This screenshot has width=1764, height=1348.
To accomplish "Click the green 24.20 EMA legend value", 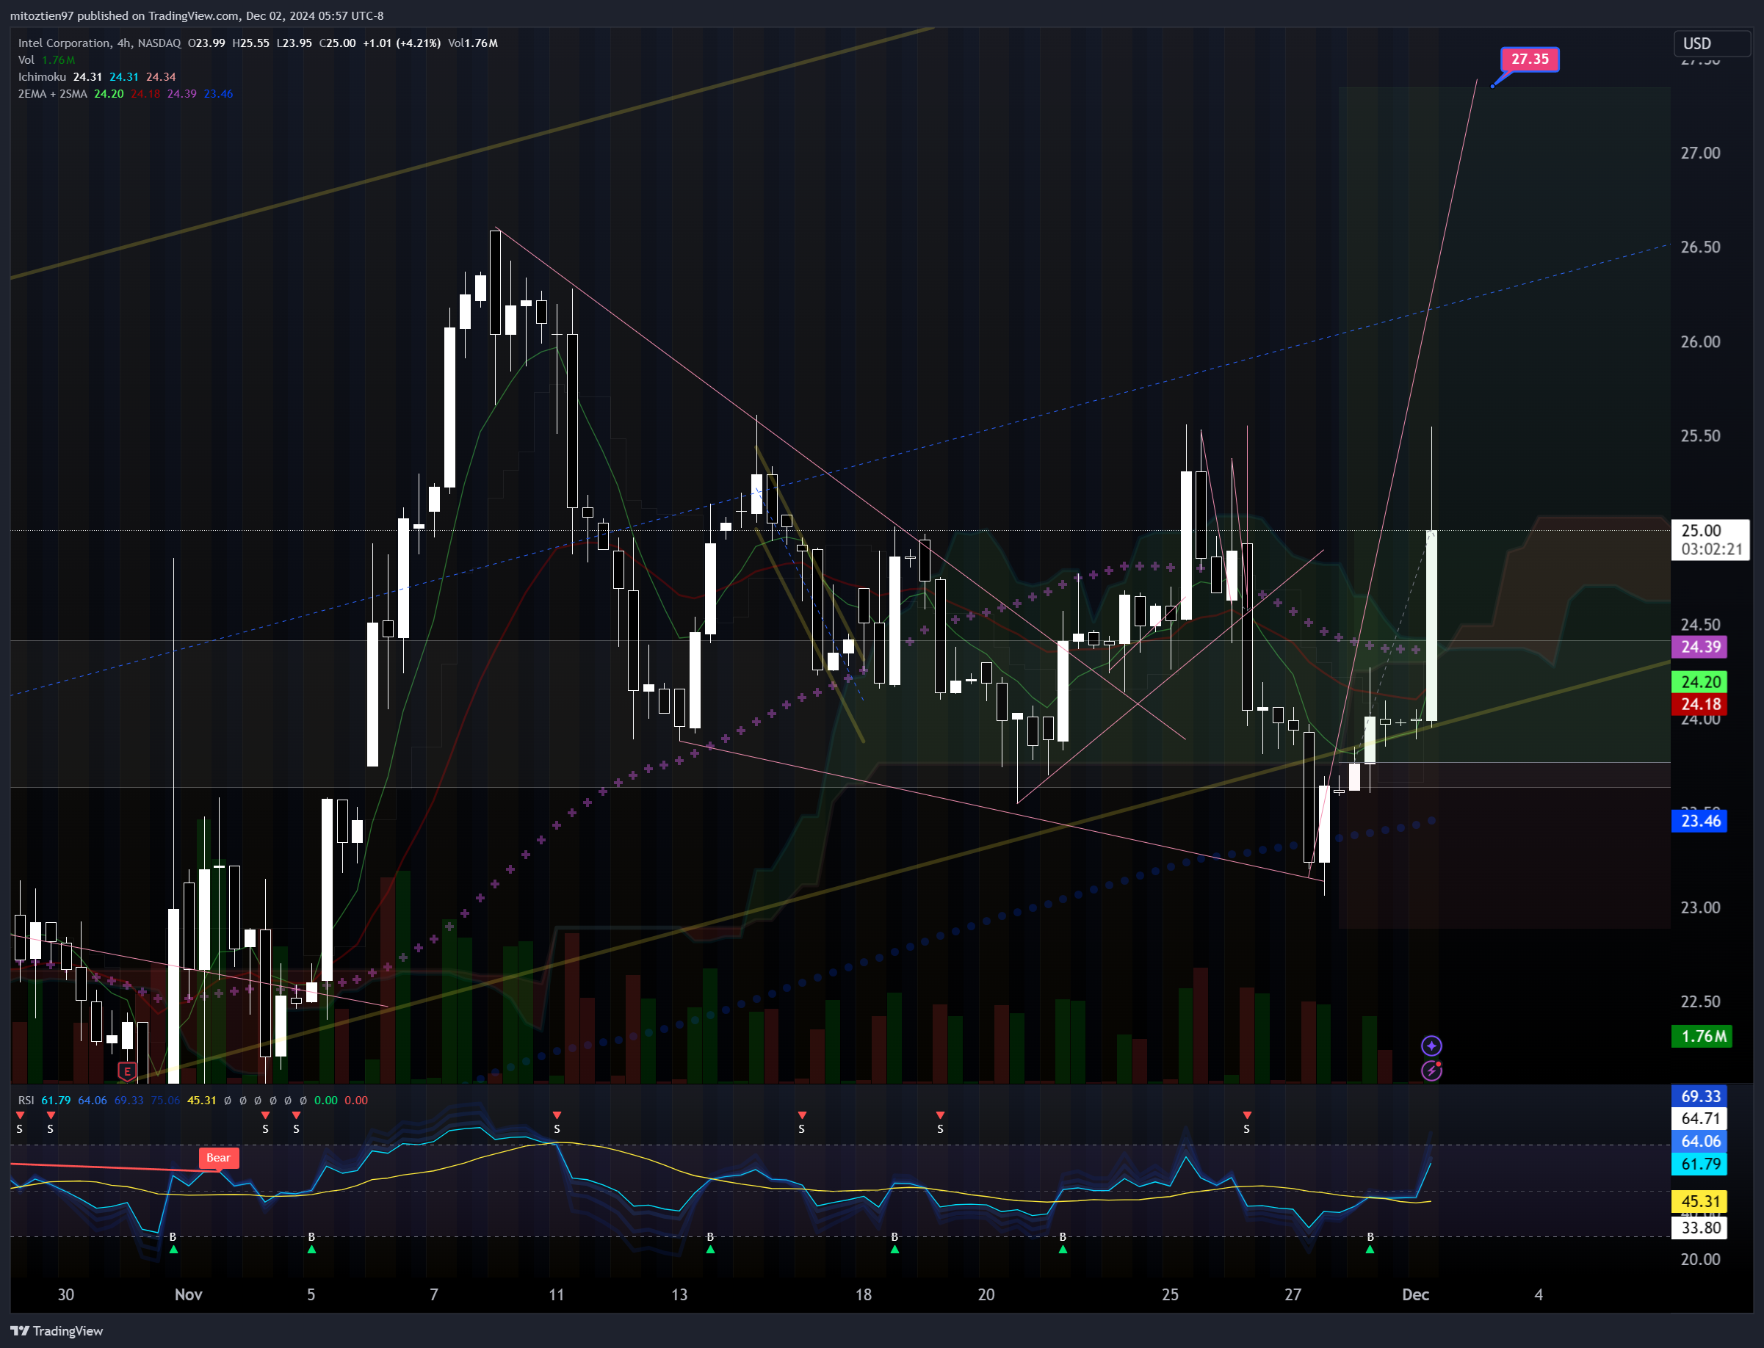I will tap(109, 94).
